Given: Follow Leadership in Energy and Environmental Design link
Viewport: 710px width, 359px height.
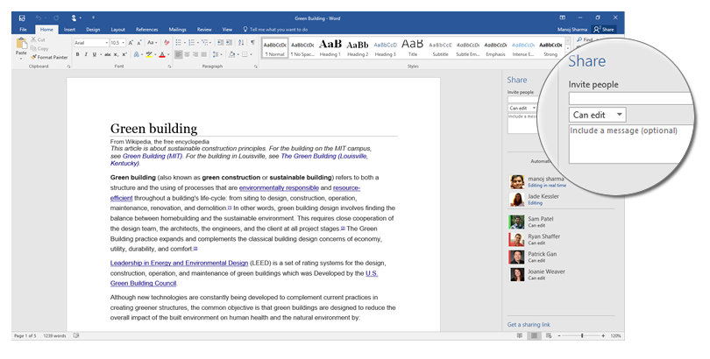Looking at the screenshot, I should point(179,263).
